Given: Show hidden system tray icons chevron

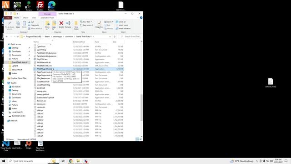Looking at the screenshot, I should [257, 161].
